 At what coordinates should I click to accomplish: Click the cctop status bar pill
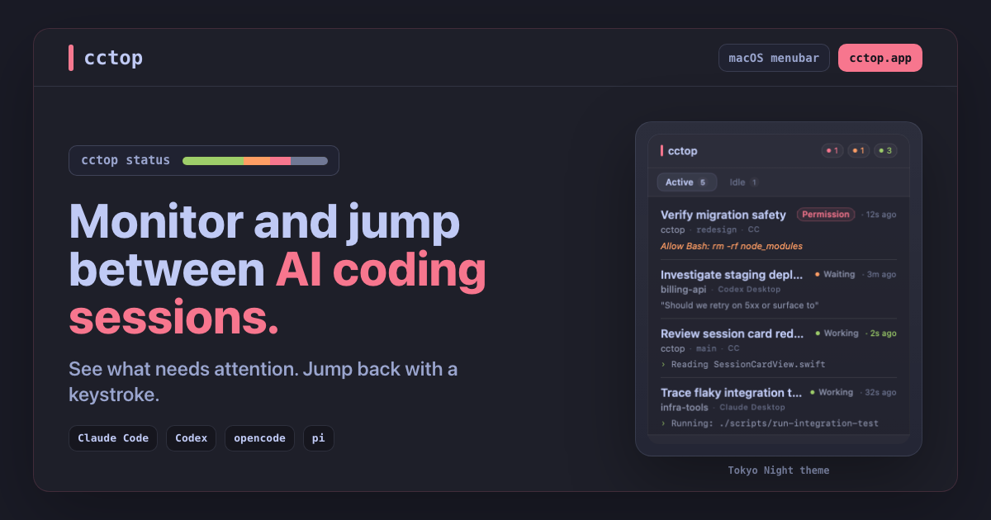tap(204, 160)
